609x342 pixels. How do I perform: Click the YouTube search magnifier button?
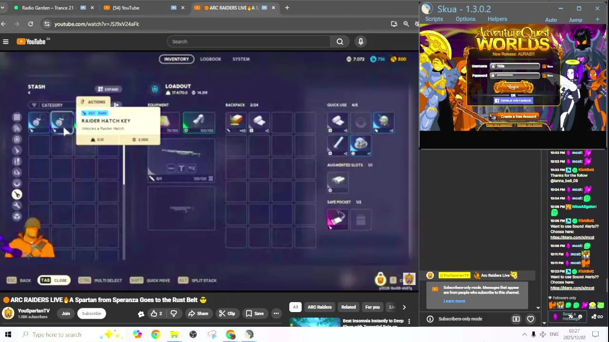[340, 42]
